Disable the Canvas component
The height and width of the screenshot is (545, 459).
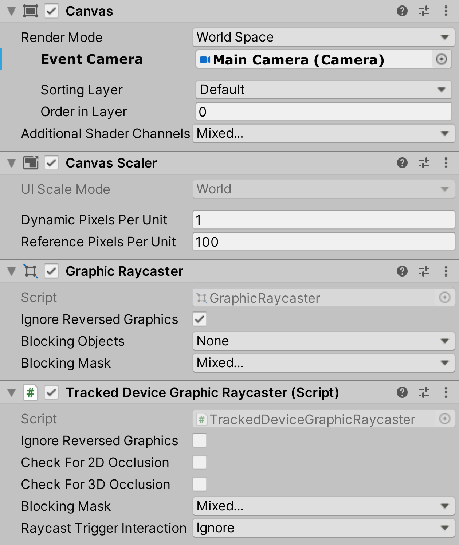(x=51, y=11)
